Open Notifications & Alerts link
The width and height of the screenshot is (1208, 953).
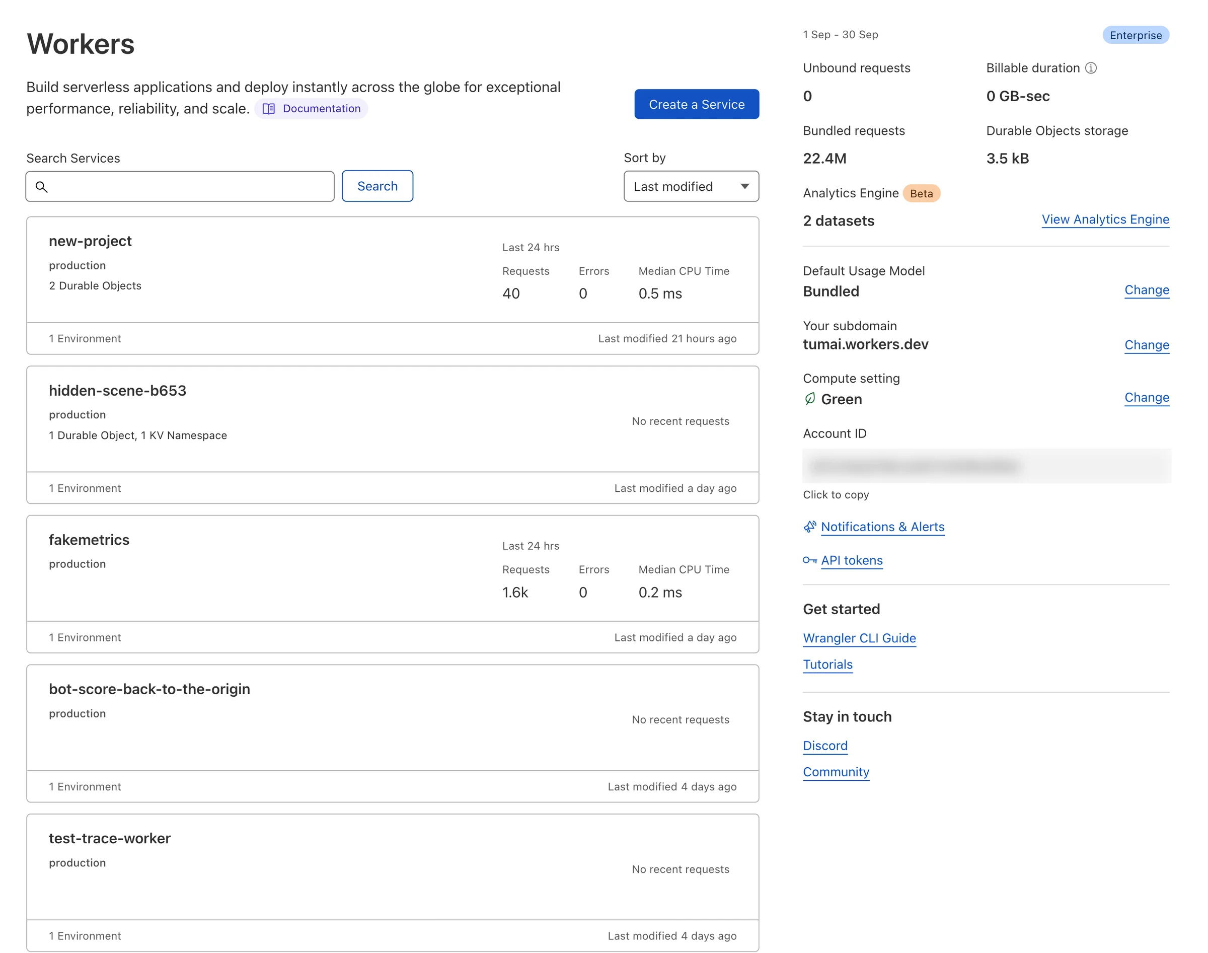coord(882,527)
